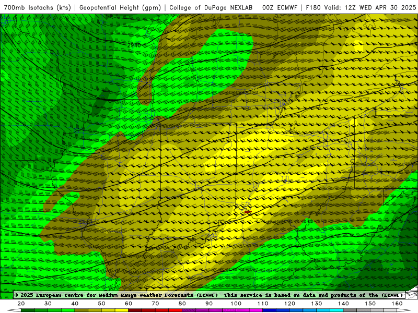Click the dark blue swatch right of 110
The image size is (418, 313).
pos(270,310)
